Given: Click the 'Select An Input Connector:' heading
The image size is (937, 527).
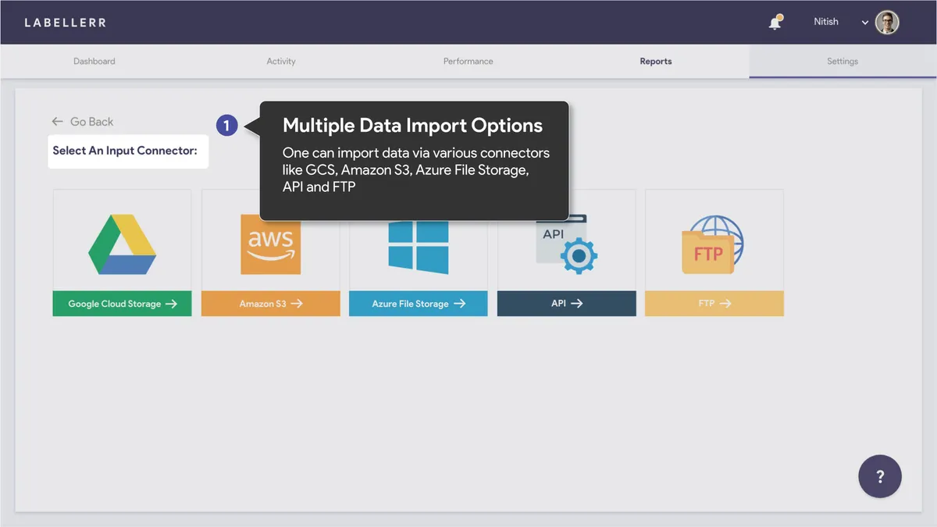Looking at the screenshot, I should [x=125, y=151].
